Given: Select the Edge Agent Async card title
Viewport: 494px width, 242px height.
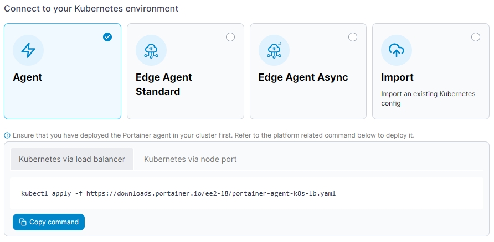Looking at the screenshot, I should (x=303, y=77).
